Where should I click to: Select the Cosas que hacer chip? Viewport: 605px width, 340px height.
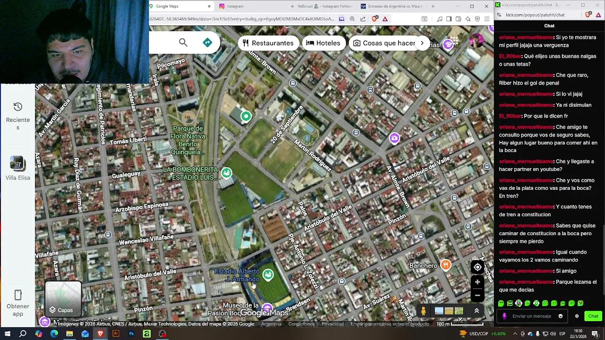(384, 43)
